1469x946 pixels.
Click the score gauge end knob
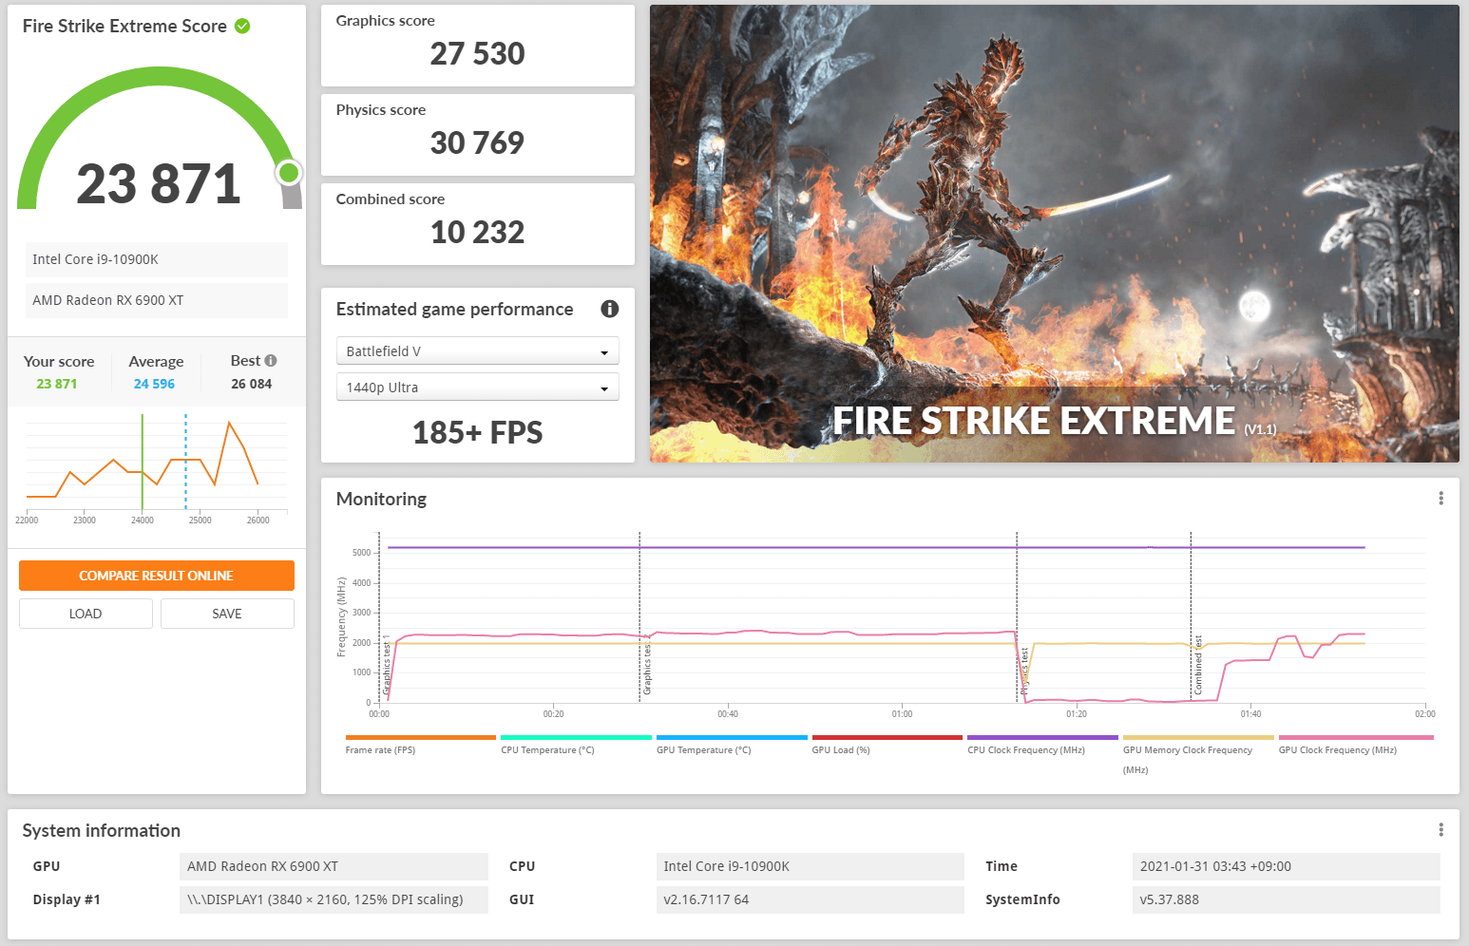click(x=289, y=173)
